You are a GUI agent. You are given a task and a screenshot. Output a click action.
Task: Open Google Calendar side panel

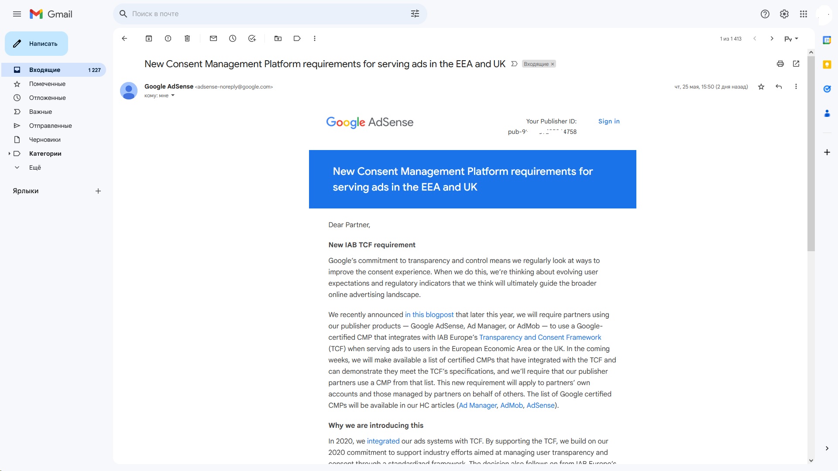pyautogui.click(x=827, y=40)
